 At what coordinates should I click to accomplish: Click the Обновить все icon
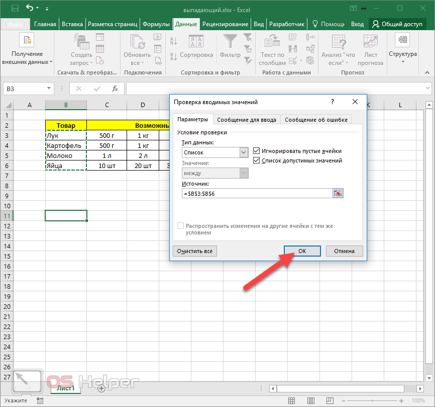pyautogui.click(x=137, y=41)
